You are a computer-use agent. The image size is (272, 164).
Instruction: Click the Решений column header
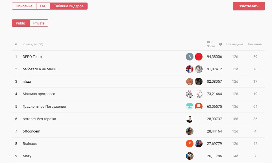coord(255,44)
